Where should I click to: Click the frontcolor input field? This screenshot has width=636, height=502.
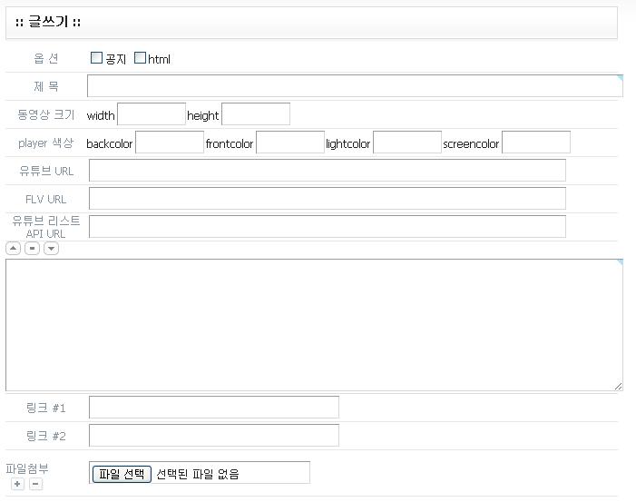coord(290,142)
